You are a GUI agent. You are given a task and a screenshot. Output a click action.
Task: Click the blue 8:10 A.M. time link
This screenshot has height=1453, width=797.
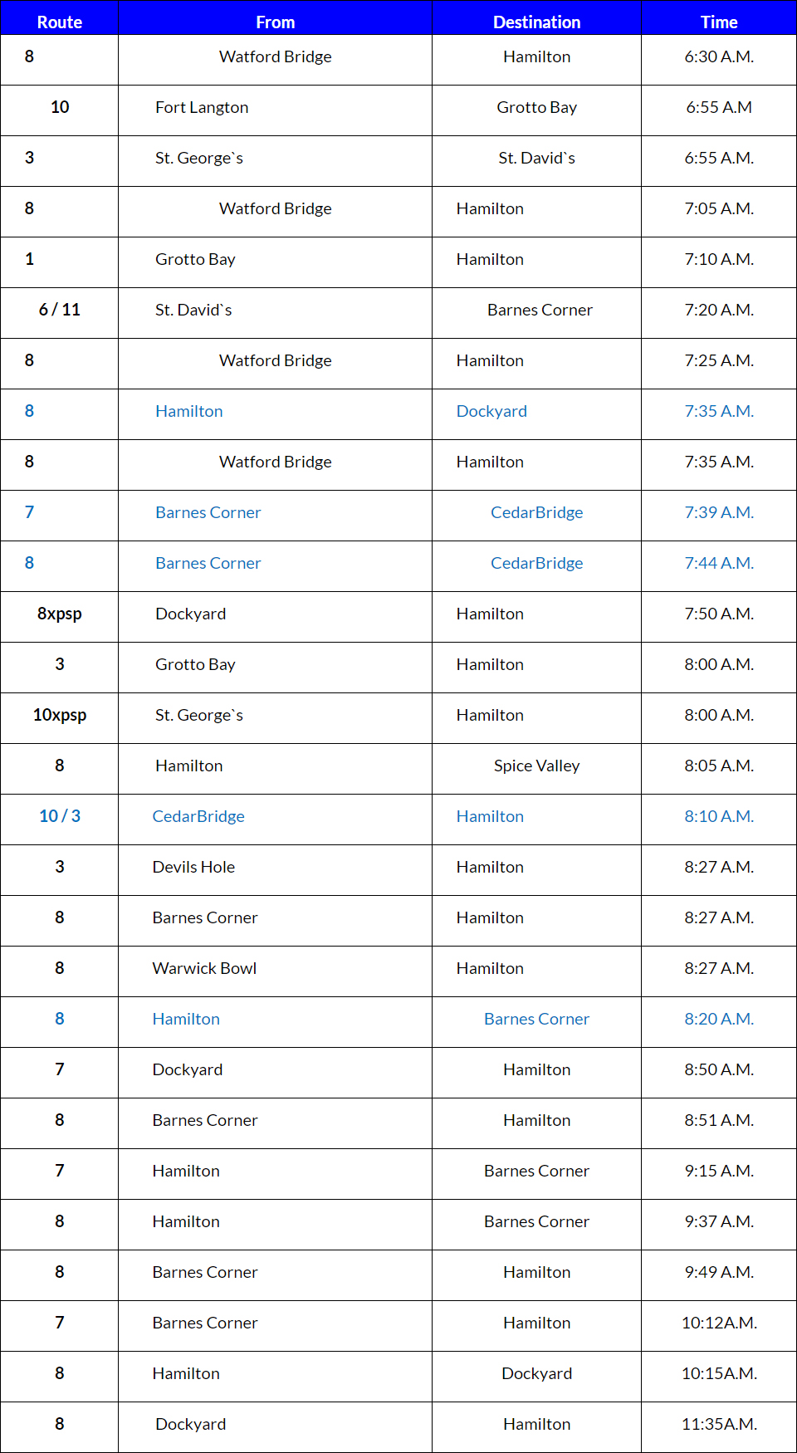[719, 816]
